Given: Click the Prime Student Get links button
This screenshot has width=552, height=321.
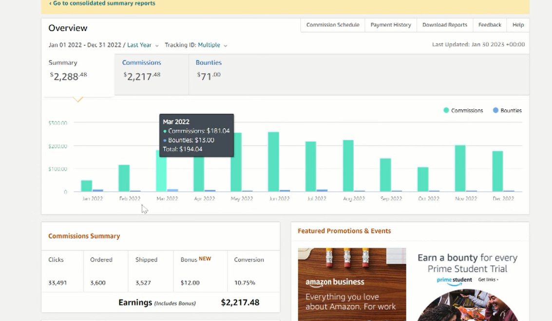Looking at the screenshot, I should [x=488, y=280].
